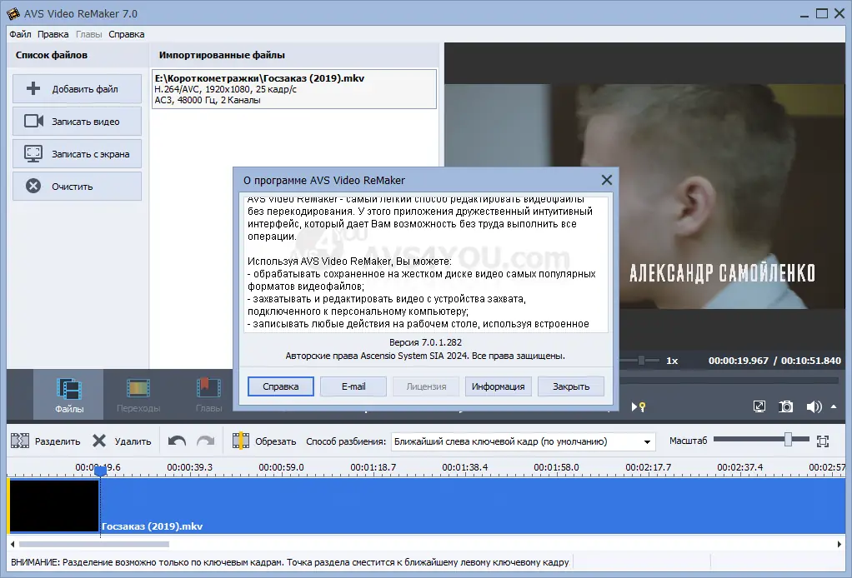
Task: Click the AVS Video ReMaker app icon
Action: pos(13,13)
